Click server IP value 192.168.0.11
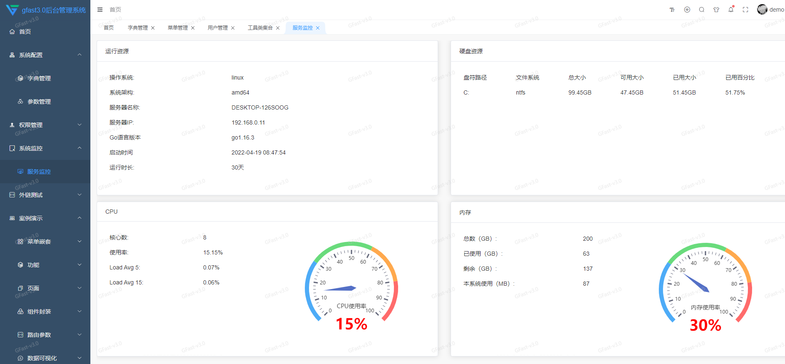This screenshot has width=785, height=364. (248, 122)
